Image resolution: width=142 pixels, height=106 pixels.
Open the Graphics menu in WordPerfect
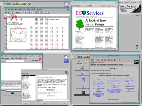click(95, 3)
